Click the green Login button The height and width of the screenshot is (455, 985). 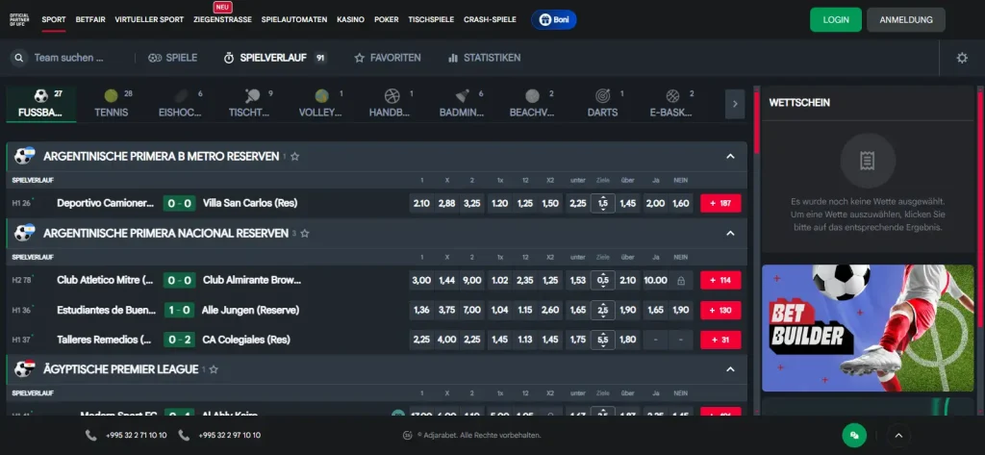pos(836,19)
